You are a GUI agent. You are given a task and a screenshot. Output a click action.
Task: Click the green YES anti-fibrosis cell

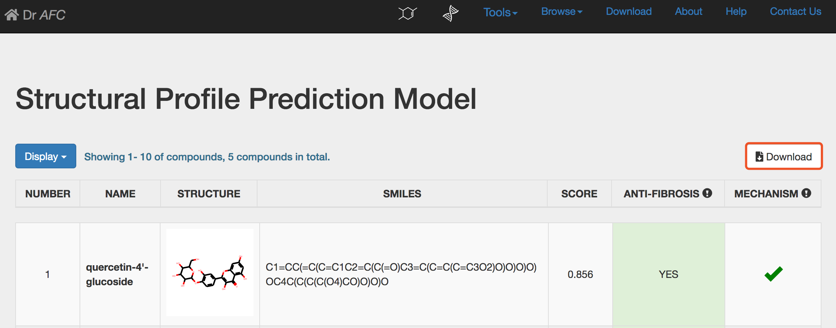[668, 274]
